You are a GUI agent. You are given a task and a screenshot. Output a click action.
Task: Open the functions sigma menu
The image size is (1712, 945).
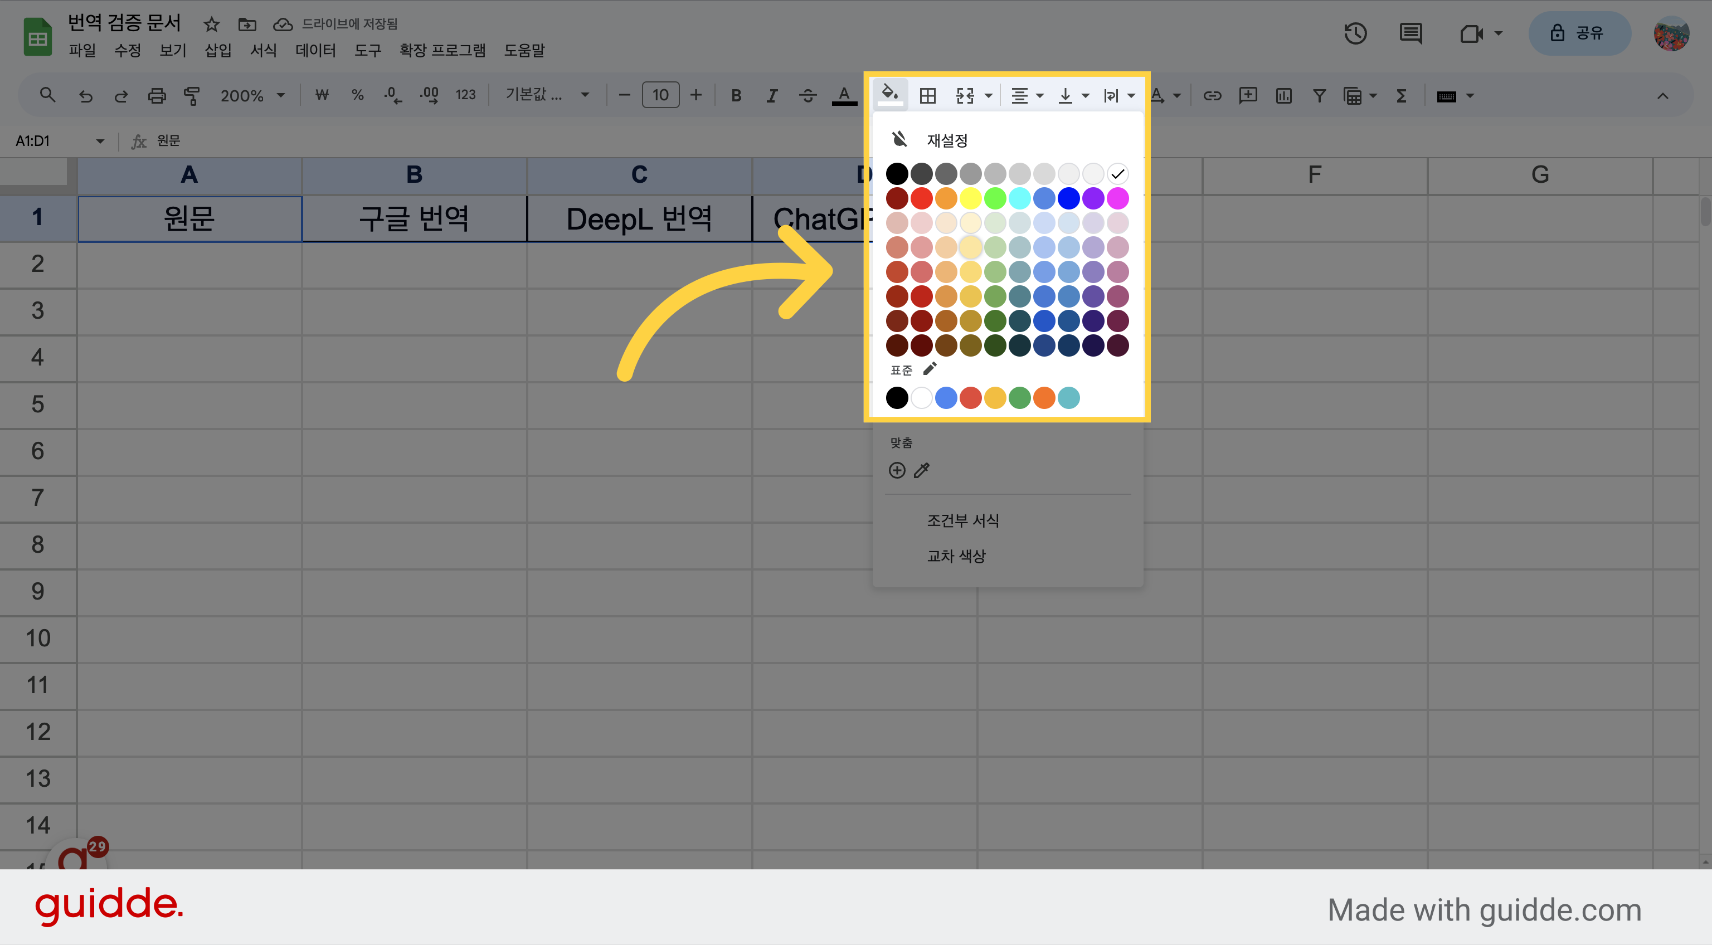pyautogui.click(x=1401, y=96)
